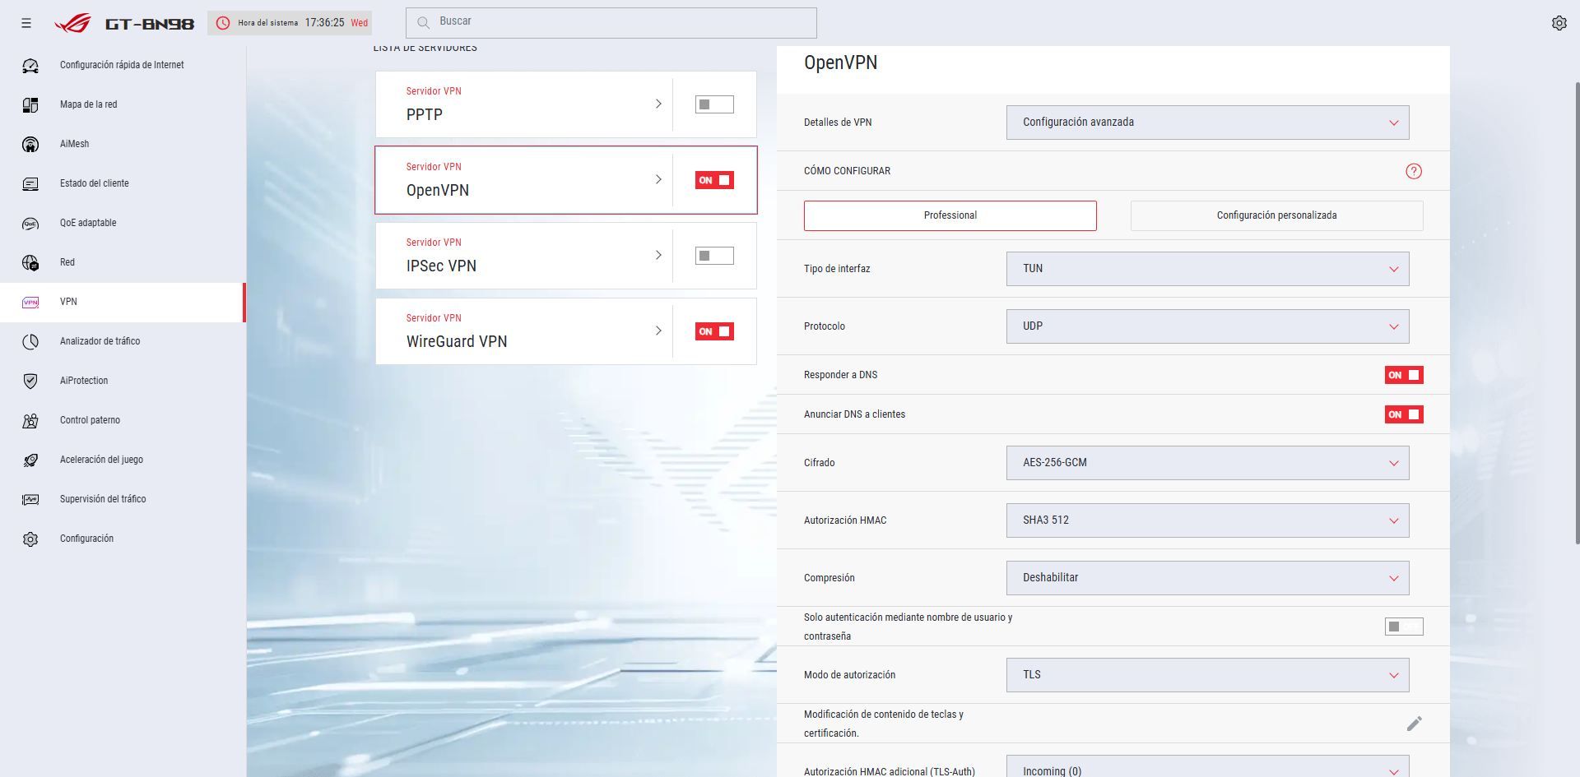Click the Mapa de la red icon
The height and width of the screenshot is (777, 1580).
coord(30,104)
